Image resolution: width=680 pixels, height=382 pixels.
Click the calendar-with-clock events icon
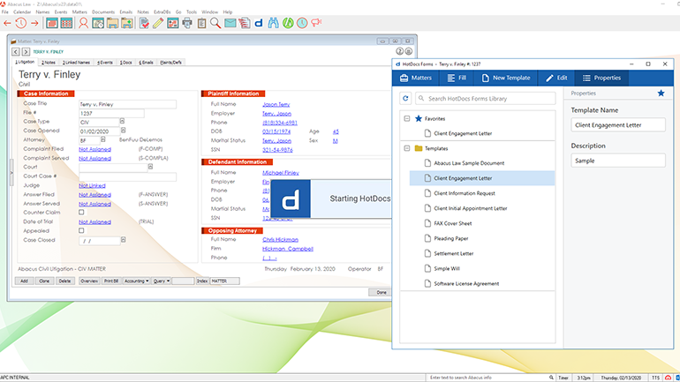(x=98, y=24)
